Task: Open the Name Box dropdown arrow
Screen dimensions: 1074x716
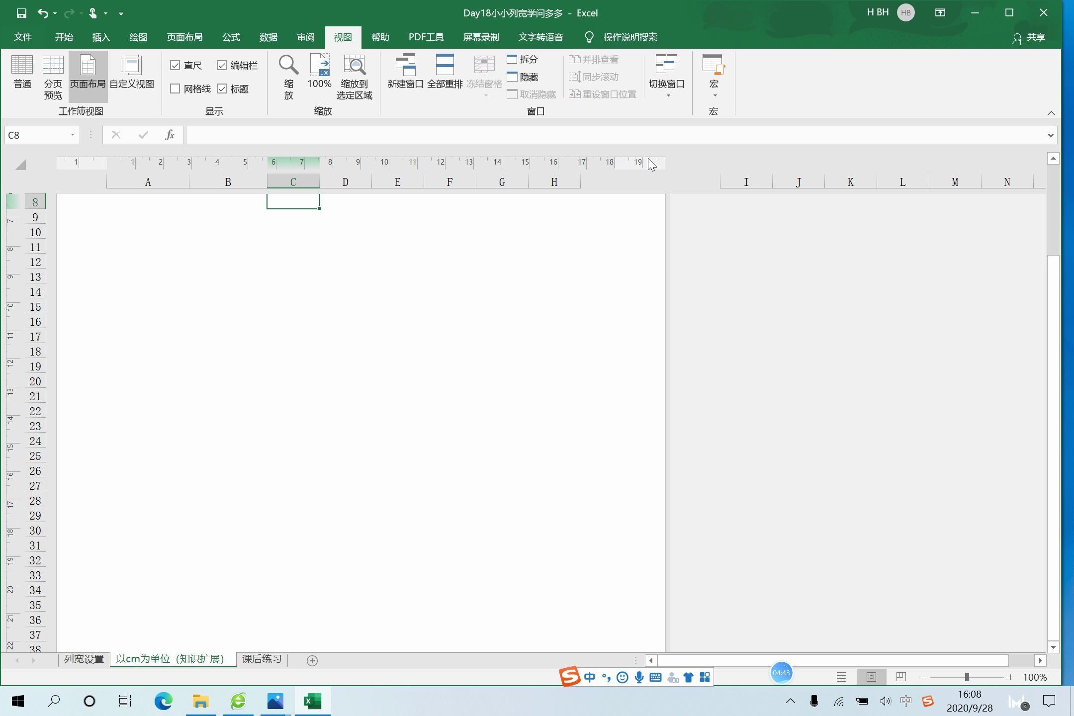Action: pos(73,135)
